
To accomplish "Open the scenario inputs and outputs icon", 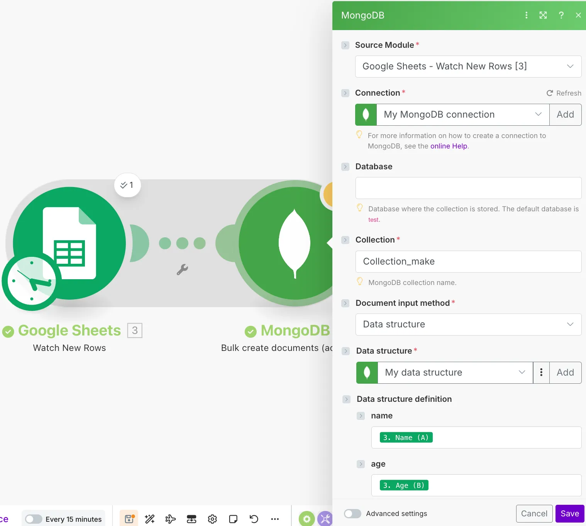I will 191,519.
